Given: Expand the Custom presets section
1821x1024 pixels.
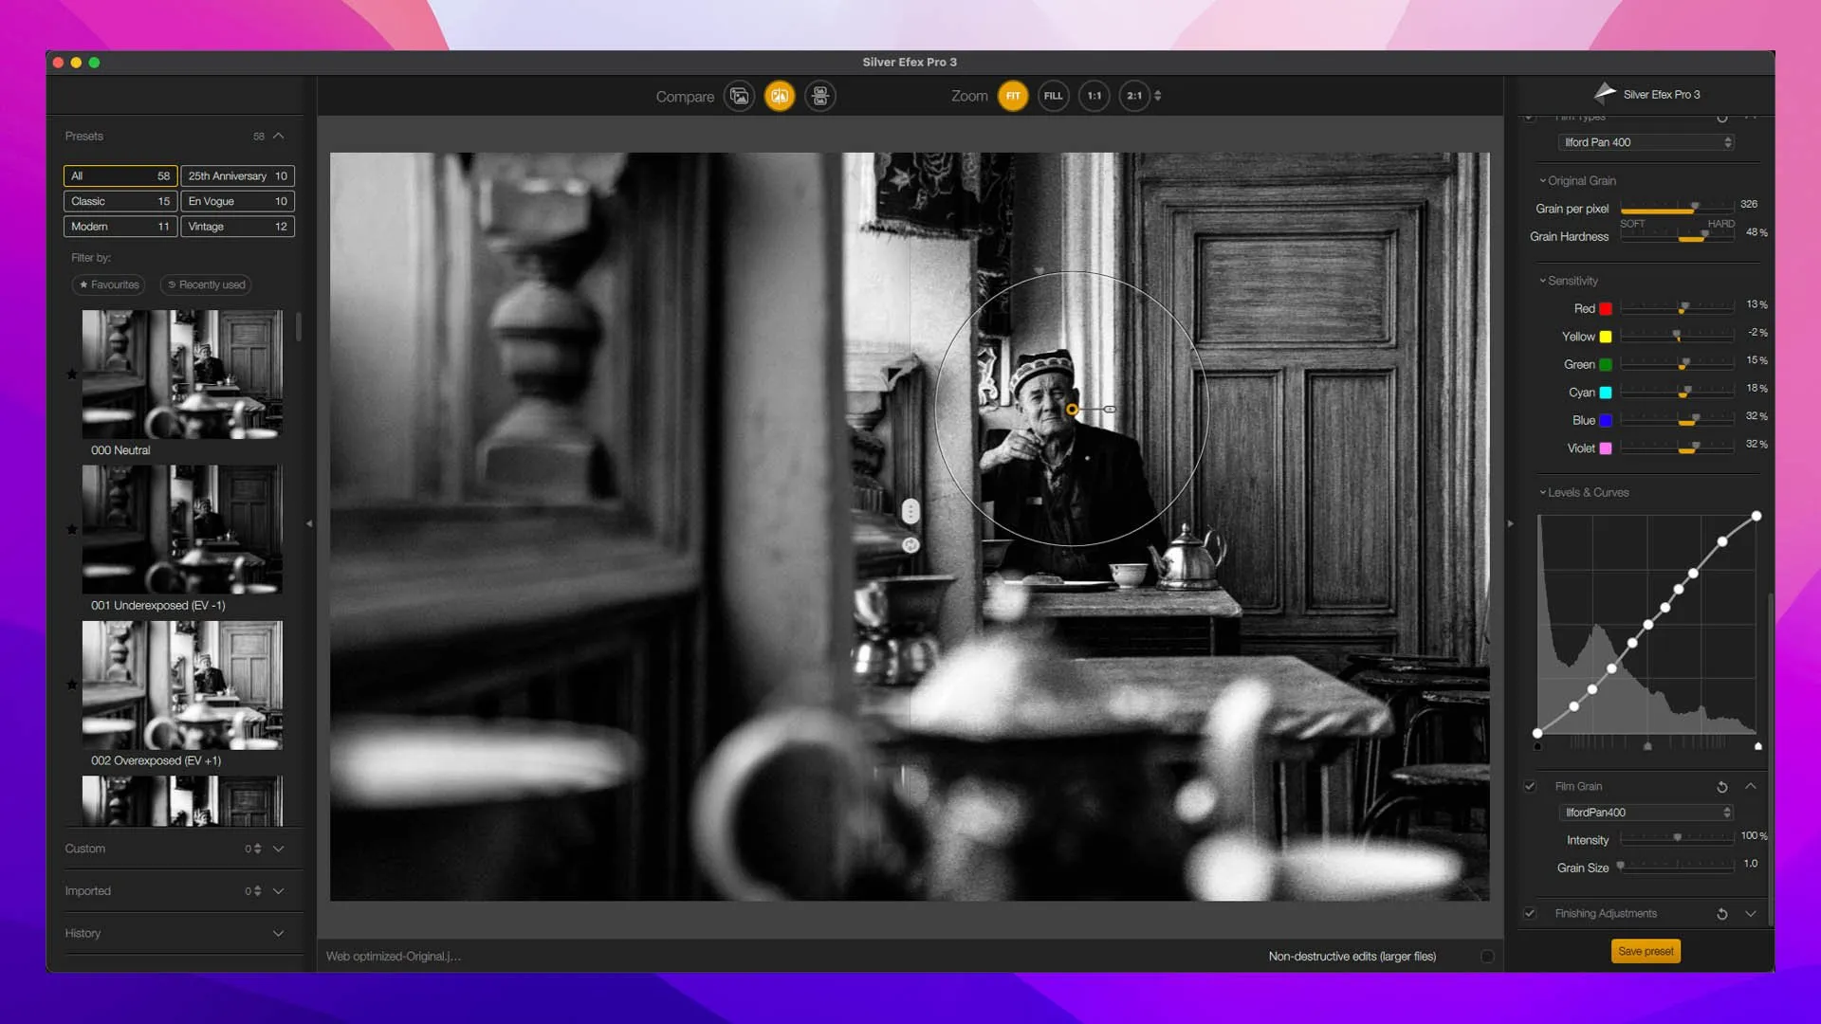Looking at the screenshot, I should [x=278, y=849].
